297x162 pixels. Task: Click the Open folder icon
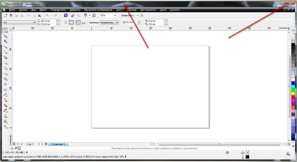click(x=11, y=15)
